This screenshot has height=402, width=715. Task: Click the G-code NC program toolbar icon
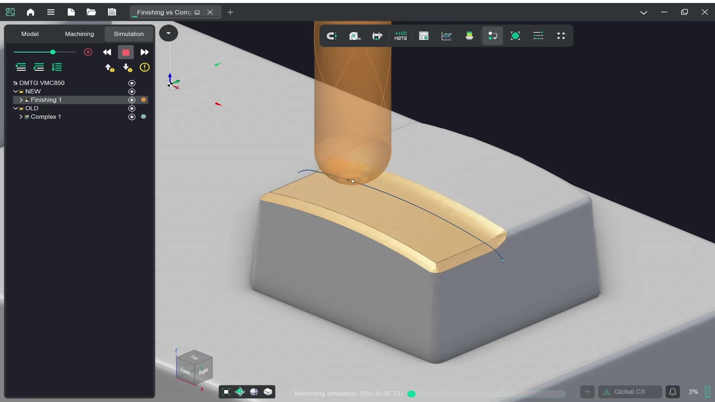(401, 36)
